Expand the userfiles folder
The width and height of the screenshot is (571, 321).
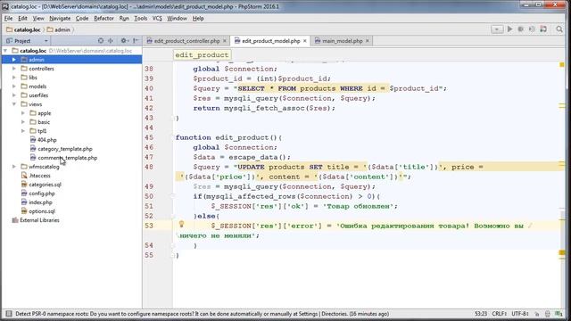[14, 95]
